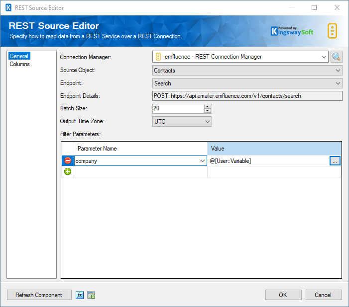Click the Source Object label
This screenshot has width=349, height=307.
click(78, 70)
